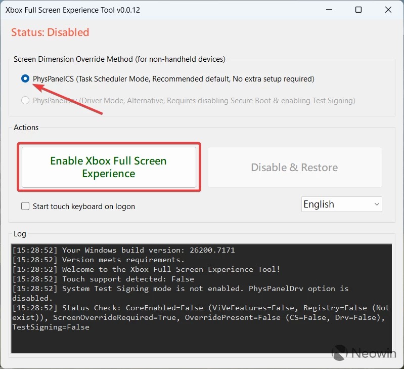Viewport: 404px width, 369px height.
Task: Click the Status: Disabled label
Action: pos(50,32)
